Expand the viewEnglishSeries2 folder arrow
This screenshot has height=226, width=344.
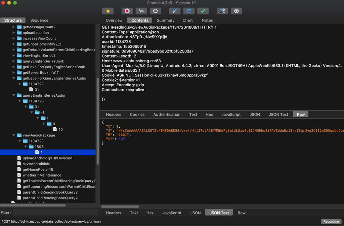point(13,56)
